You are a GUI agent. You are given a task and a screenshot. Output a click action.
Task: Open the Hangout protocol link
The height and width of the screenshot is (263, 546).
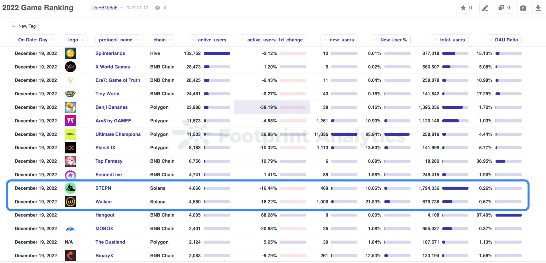click(105, 215)
